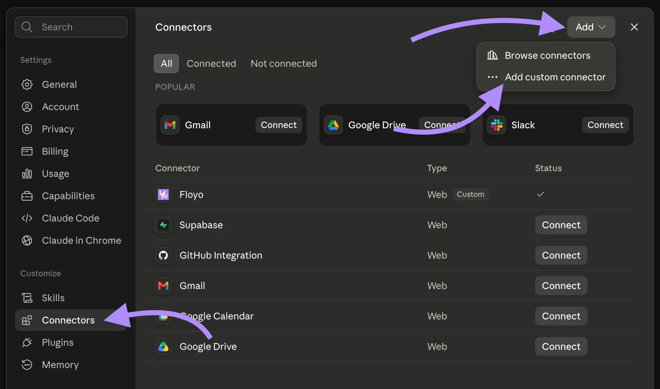Open the Memory page

71,365
